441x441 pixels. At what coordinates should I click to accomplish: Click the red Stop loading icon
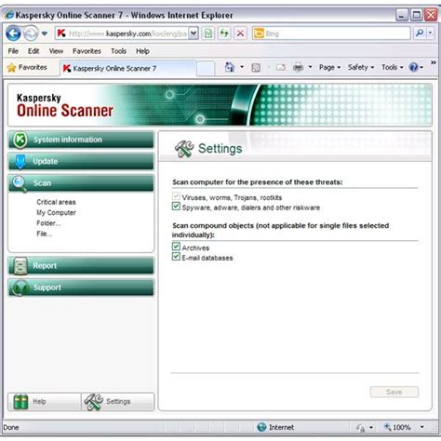click(240, 33)
